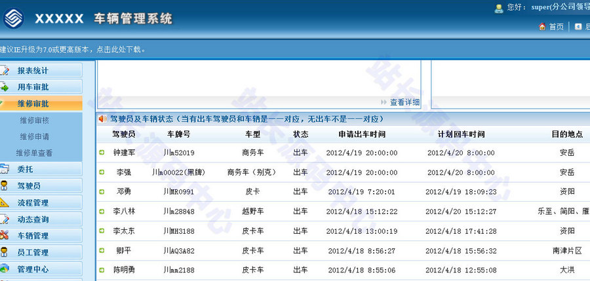Click plate number 川m28848
The width and height of the screenshot is (590, 281).
pyautogui.click(x=179, y=212)
